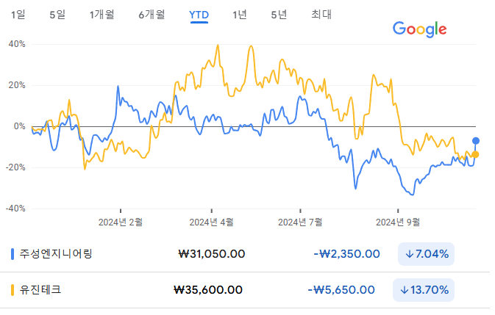Select the 최대 range tab
The height and width of the screenshot is (315, 495).
pos(321,15)
